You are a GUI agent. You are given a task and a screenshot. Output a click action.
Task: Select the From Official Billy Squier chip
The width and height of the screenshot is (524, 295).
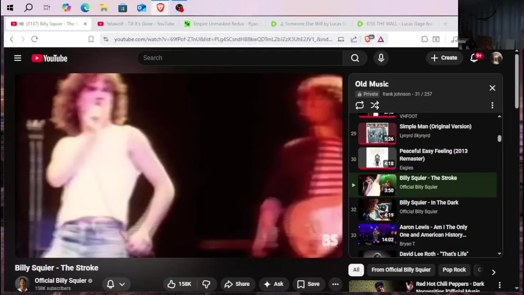coord(401,270)
